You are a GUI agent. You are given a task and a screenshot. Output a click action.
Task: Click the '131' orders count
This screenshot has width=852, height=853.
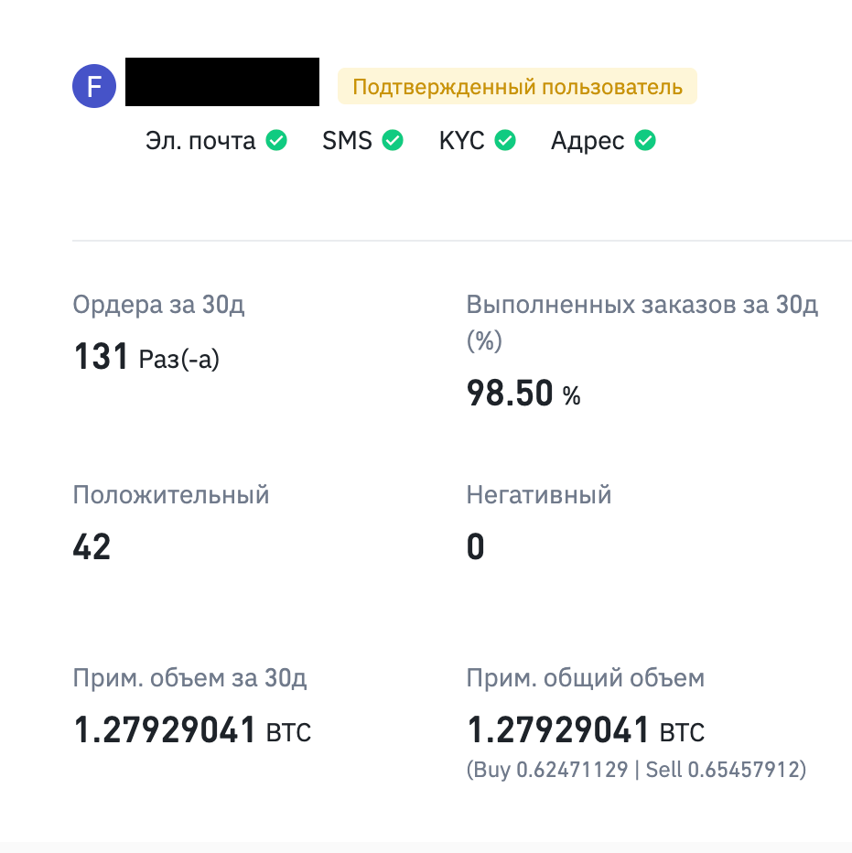click(x=101, y=357)
